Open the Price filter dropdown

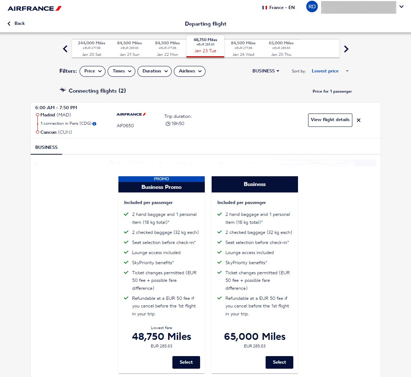tap(92, 71)
